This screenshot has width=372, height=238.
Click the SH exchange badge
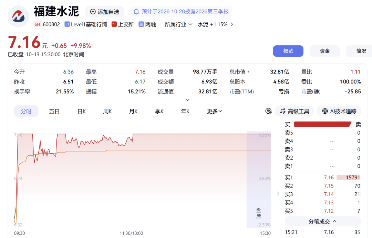pyautogui.click(x=37, y=24)
